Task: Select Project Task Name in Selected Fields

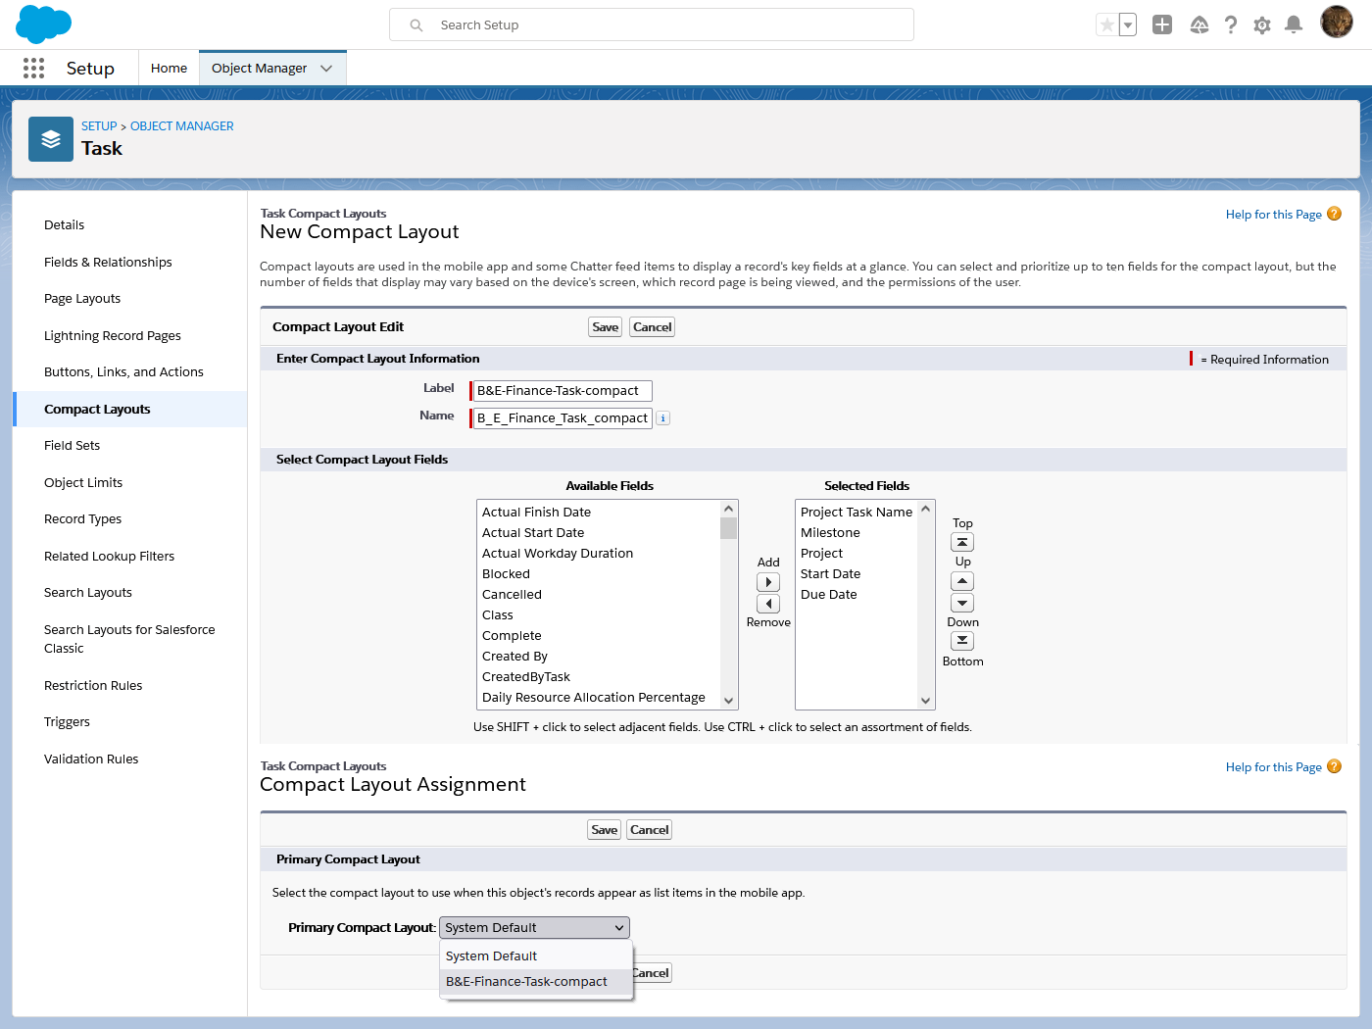Action: [857, 513]
